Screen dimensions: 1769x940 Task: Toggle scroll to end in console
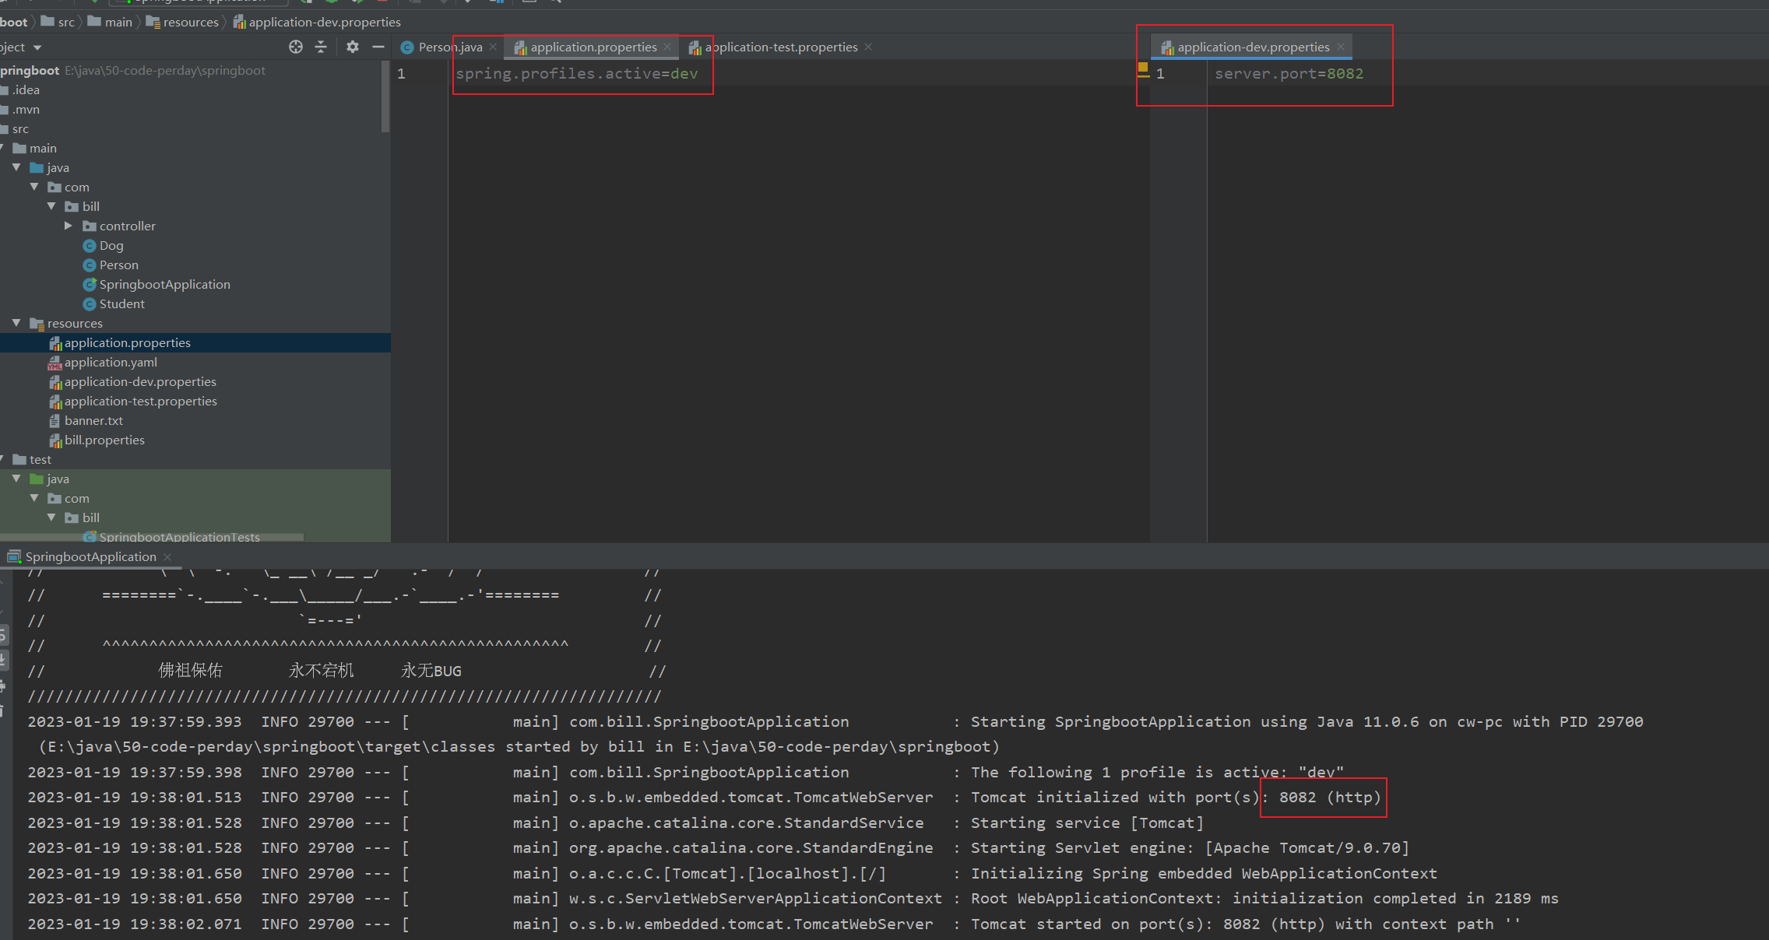(3, 661)
